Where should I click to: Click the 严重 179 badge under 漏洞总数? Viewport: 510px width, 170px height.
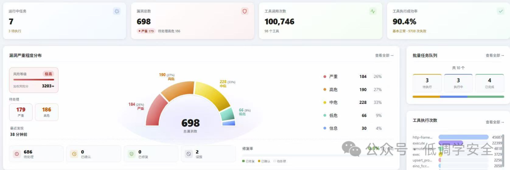click(146, 31)
